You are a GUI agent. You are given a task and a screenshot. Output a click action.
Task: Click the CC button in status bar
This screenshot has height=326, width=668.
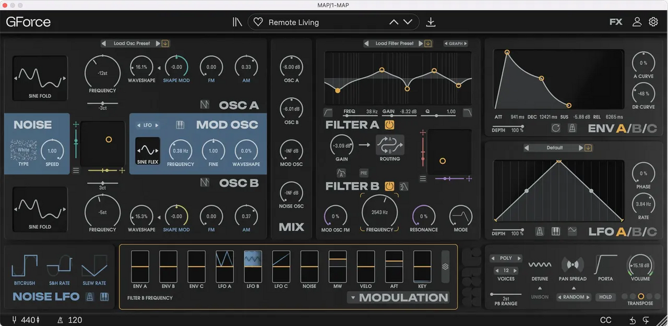606,320
